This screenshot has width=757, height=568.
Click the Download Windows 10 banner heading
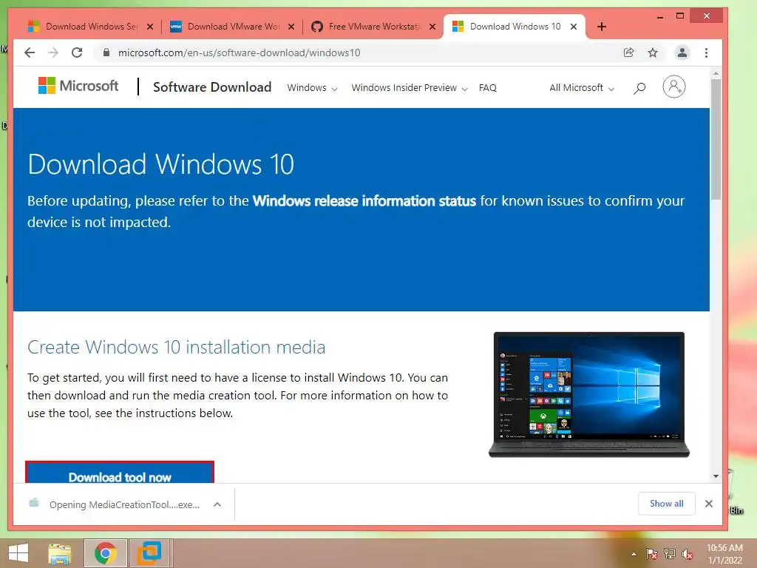(x=160, y=164)
